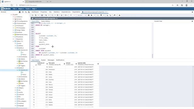Switch to the Query History tab
The image size is (194, 109).
point(45,21)
